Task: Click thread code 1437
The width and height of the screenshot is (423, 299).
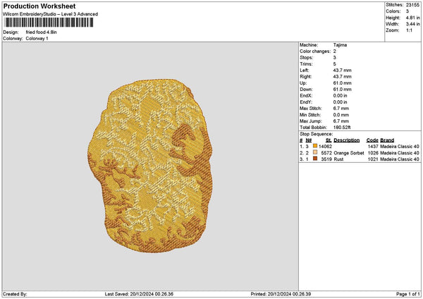Action: [373, 147]
